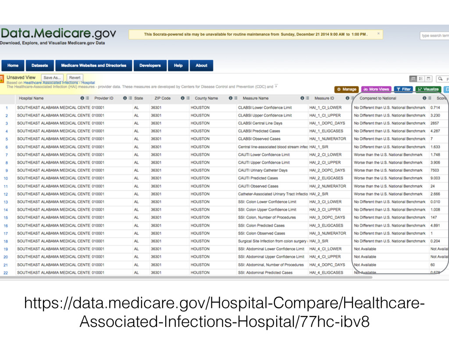
Task: Click the Save As... button
Action: coord(52,78)
